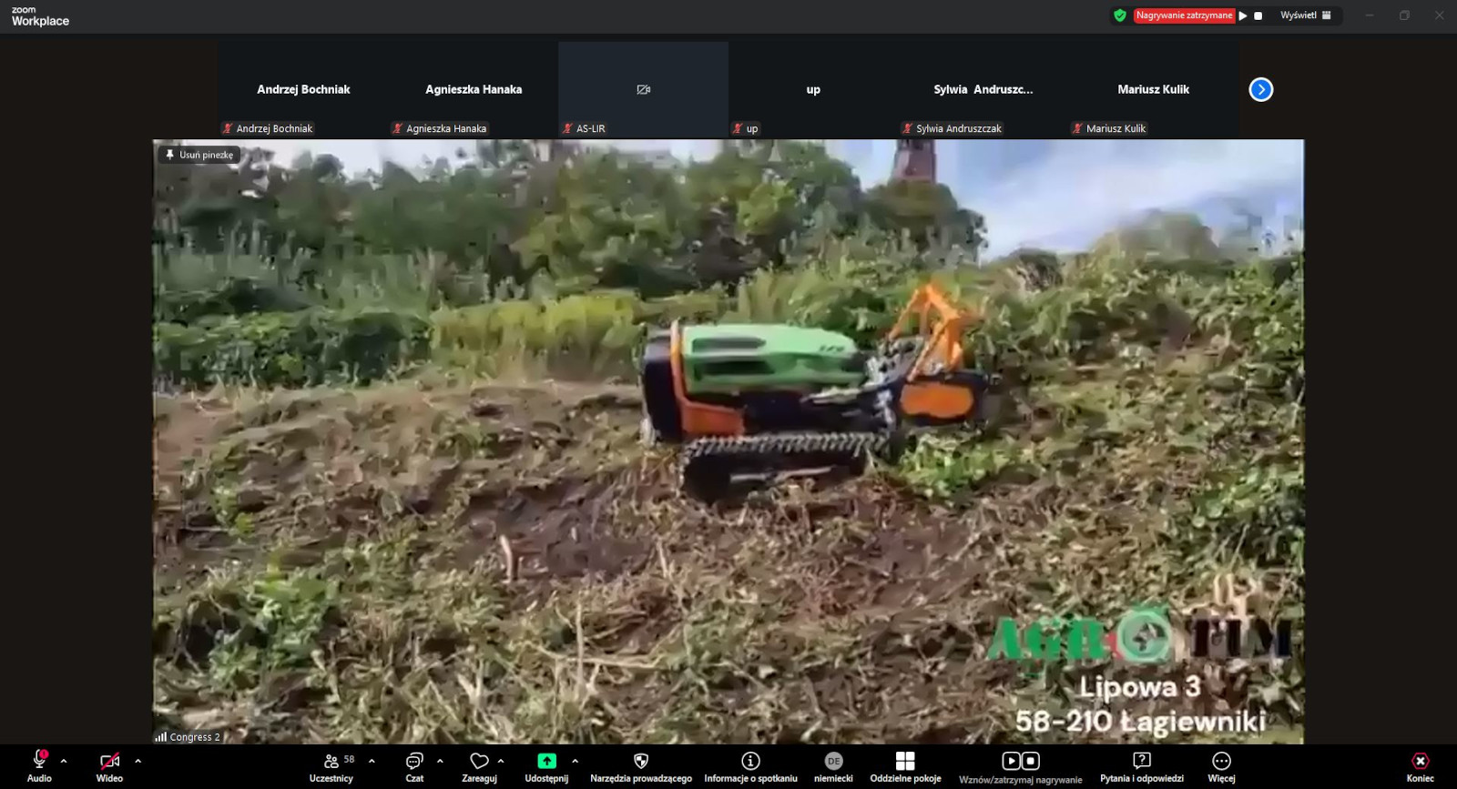Open Pytania i odpowiedzi Q&A
This screenshot has height=789, width=1457.
pos(1141,766)
